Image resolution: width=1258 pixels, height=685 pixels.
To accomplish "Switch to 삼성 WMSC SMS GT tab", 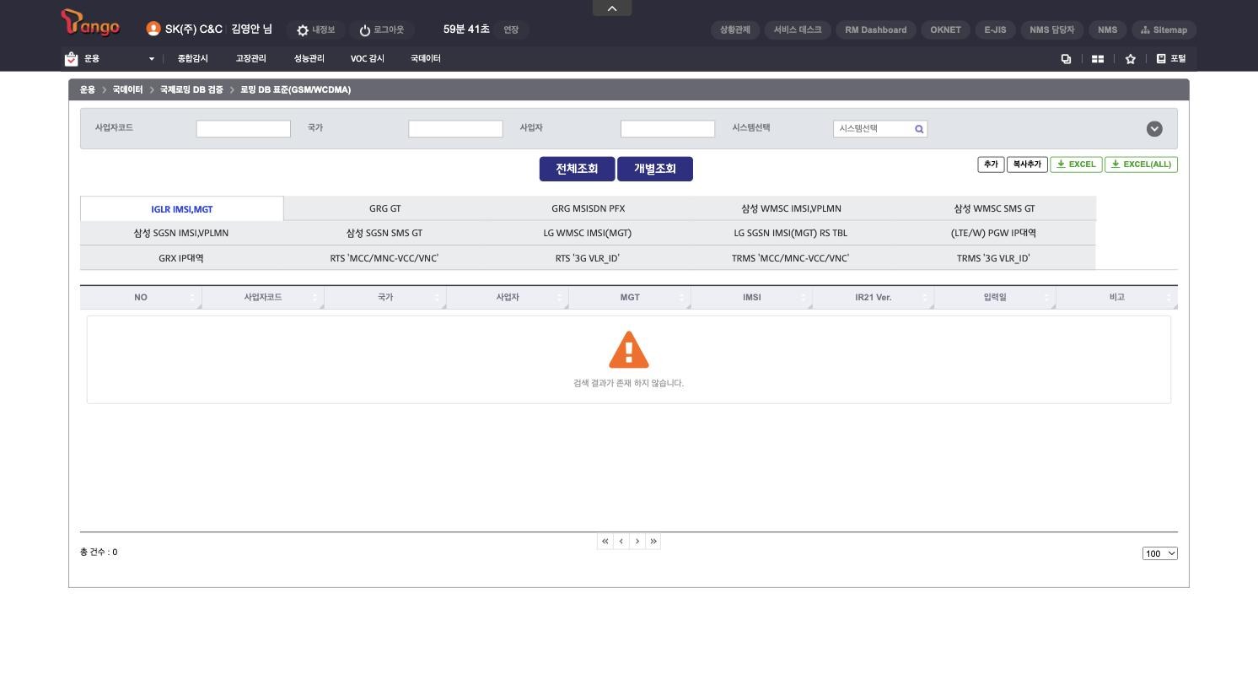I will [x=994, y=208].
